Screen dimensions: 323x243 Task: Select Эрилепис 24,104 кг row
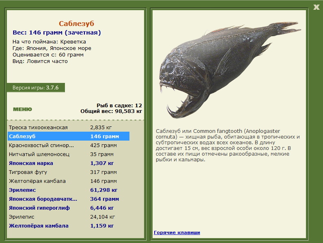69,217
